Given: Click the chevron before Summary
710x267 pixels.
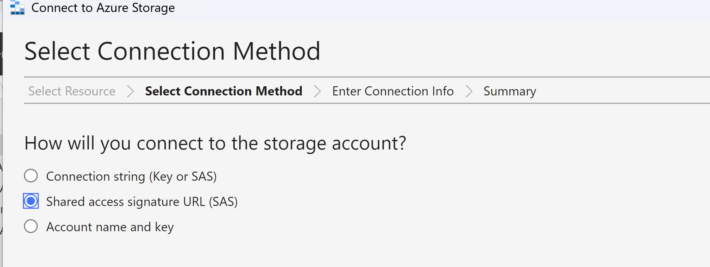Looking at the screenshot, I should [469, 91].
